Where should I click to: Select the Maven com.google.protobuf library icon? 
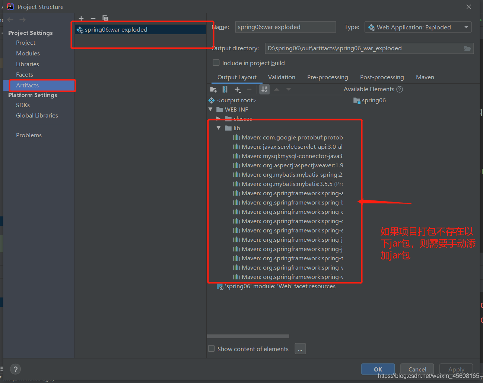(236, 138)
